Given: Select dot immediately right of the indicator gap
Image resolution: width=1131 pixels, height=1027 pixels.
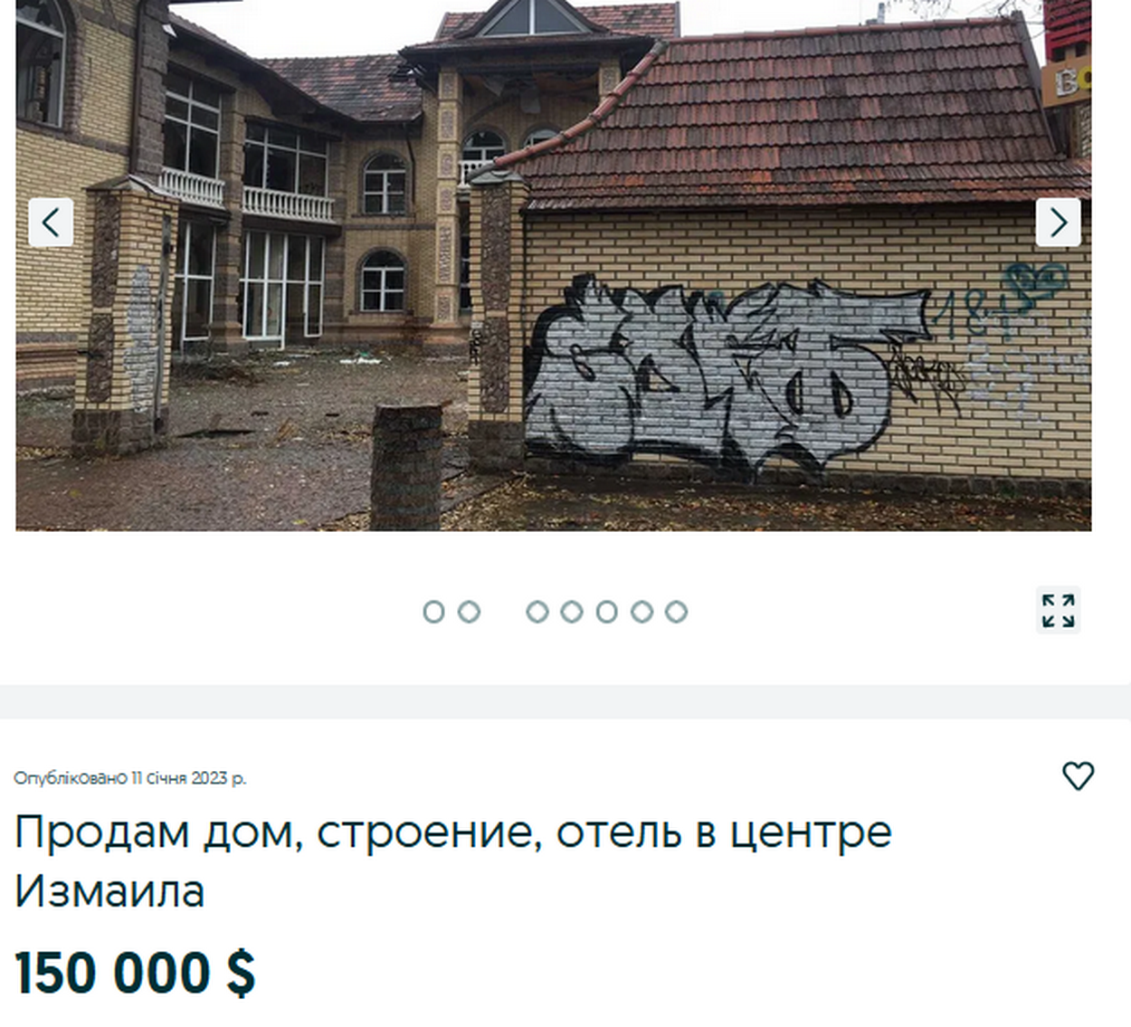Looking at the screenshot, I should (537, 612).
